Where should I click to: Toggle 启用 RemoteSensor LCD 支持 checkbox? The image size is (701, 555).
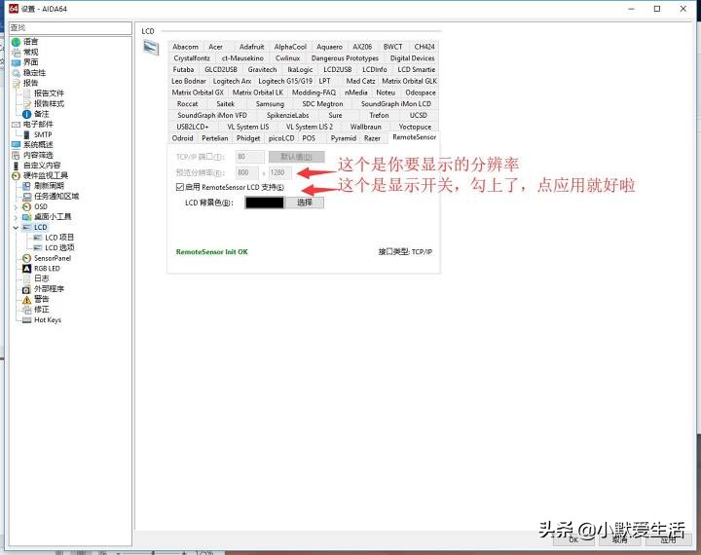click(180, 187)
